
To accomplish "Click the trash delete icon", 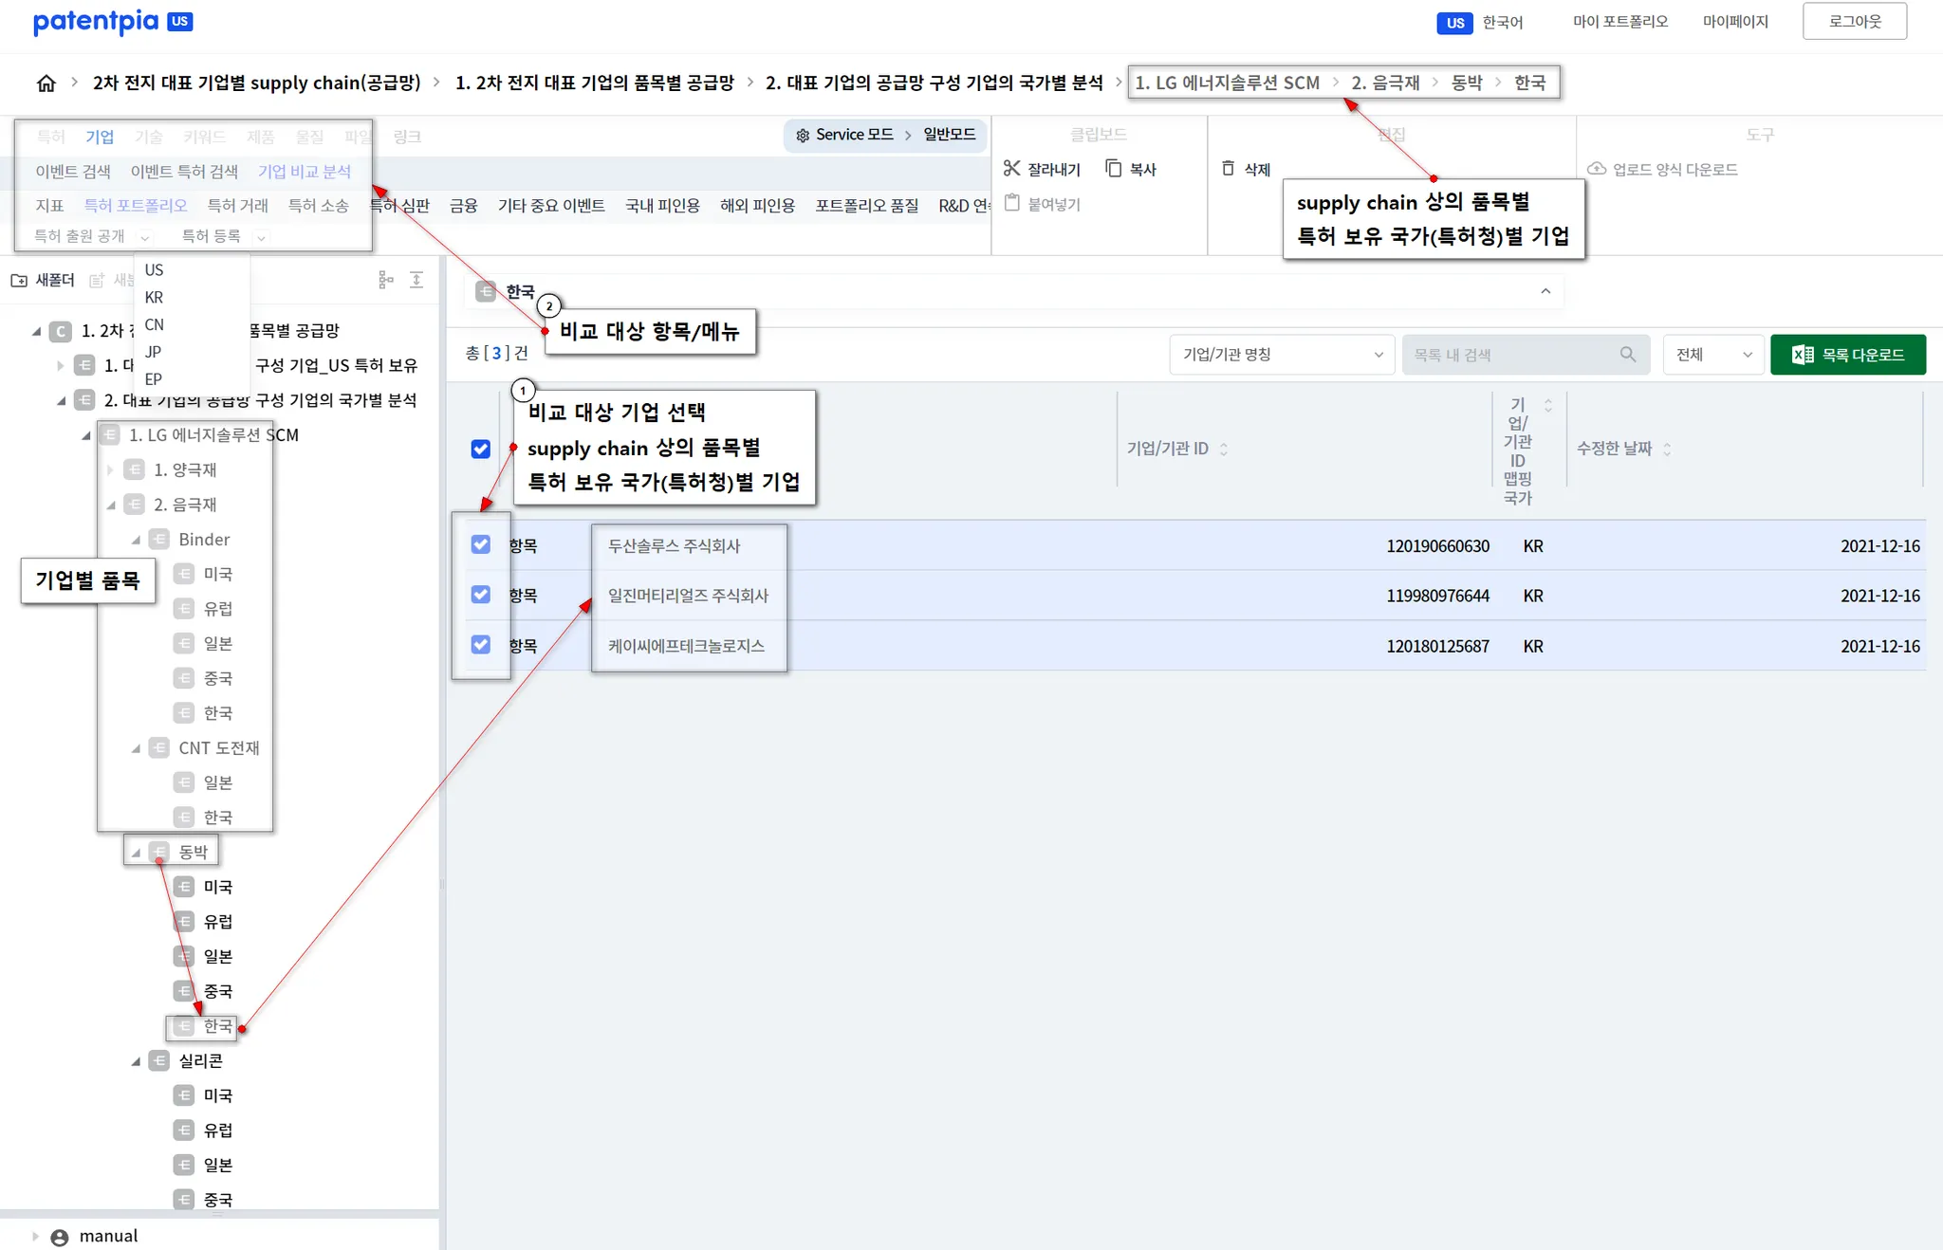I will [x=1229, y=169].
